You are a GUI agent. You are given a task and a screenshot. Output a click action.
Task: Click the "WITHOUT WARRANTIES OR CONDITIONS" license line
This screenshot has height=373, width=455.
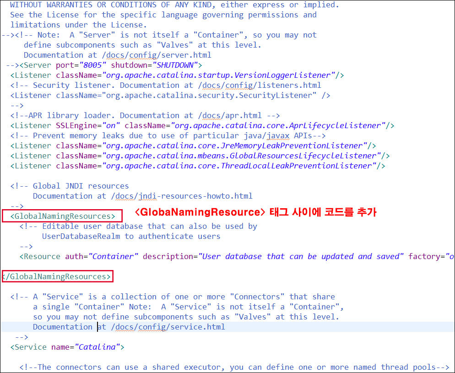[175, 5]
